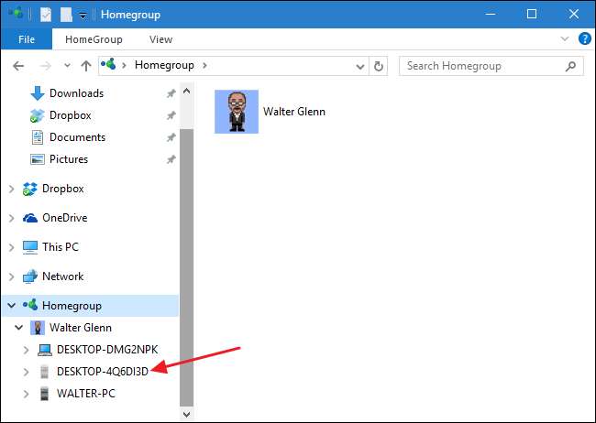Image resolution: width=596 pixels, height=423 pixels.
Task: Expand the Network tree node
Action: pyautogui.click(x=11, y=277)
